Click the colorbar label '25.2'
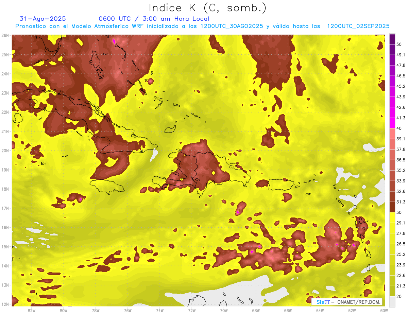The image size is (408, 315). pyautogui.click(x=401, y=255)
